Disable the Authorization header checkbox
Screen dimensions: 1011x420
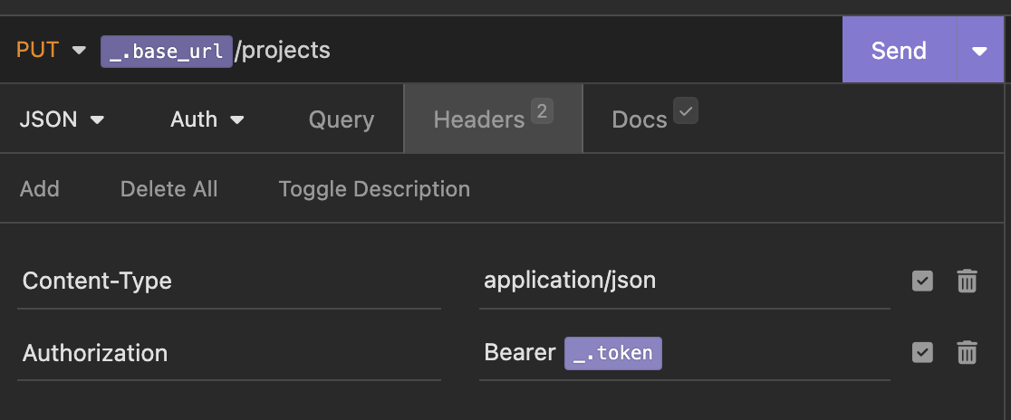(x=922, y=352)
